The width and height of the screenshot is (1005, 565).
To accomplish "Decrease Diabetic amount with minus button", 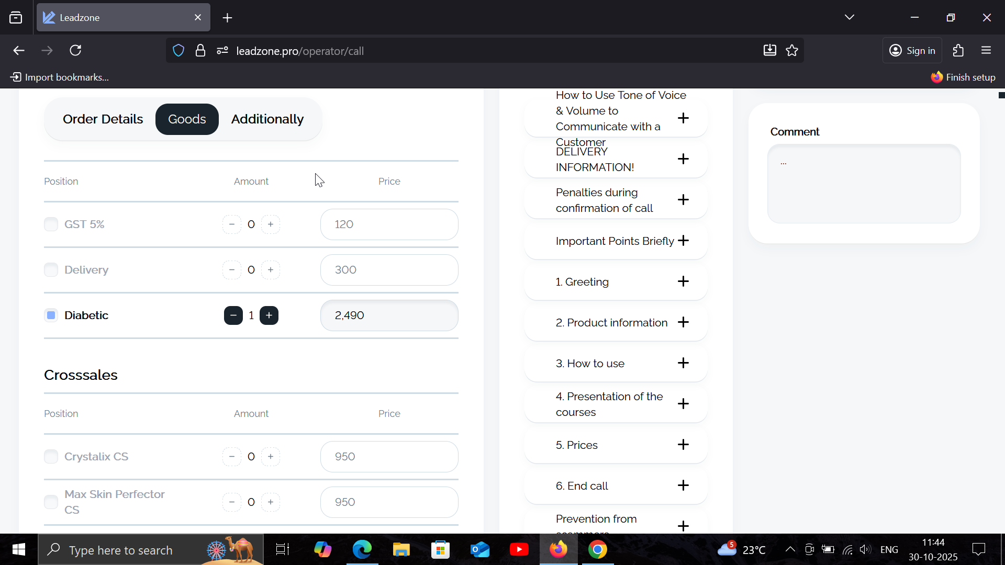I will 233,315.
